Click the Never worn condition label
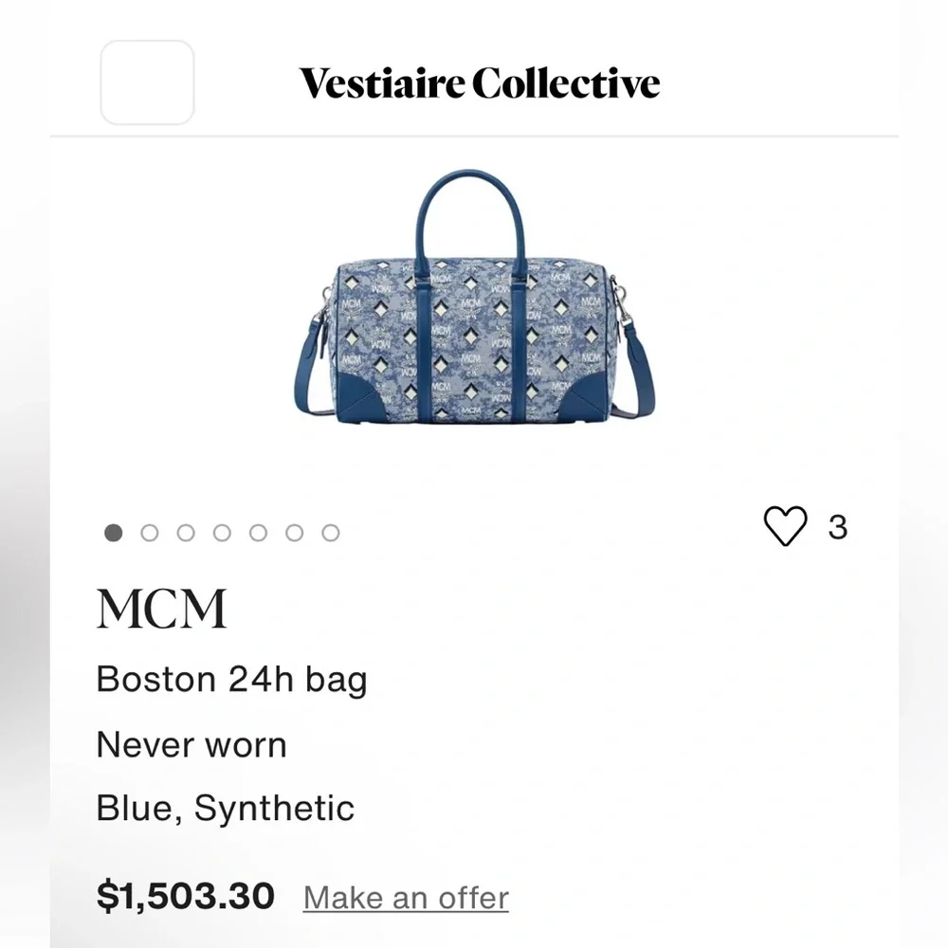This screenshot has width=948, height=948. click(x=191, y=744)
